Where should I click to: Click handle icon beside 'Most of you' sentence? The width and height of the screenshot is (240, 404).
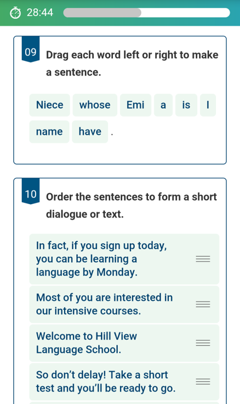point(203,304)
